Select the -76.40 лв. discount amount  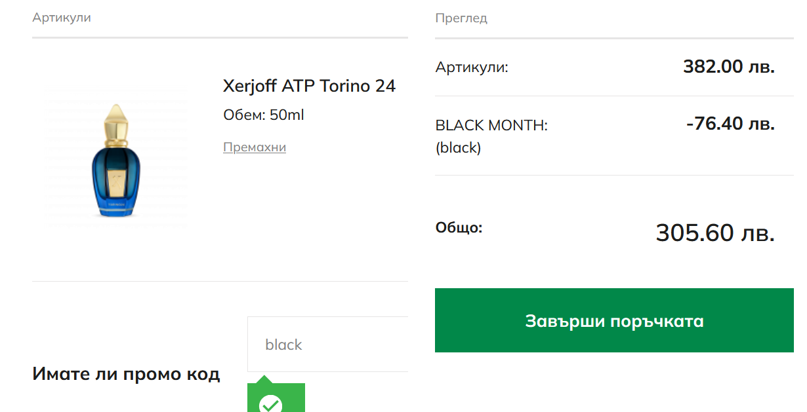731,124
